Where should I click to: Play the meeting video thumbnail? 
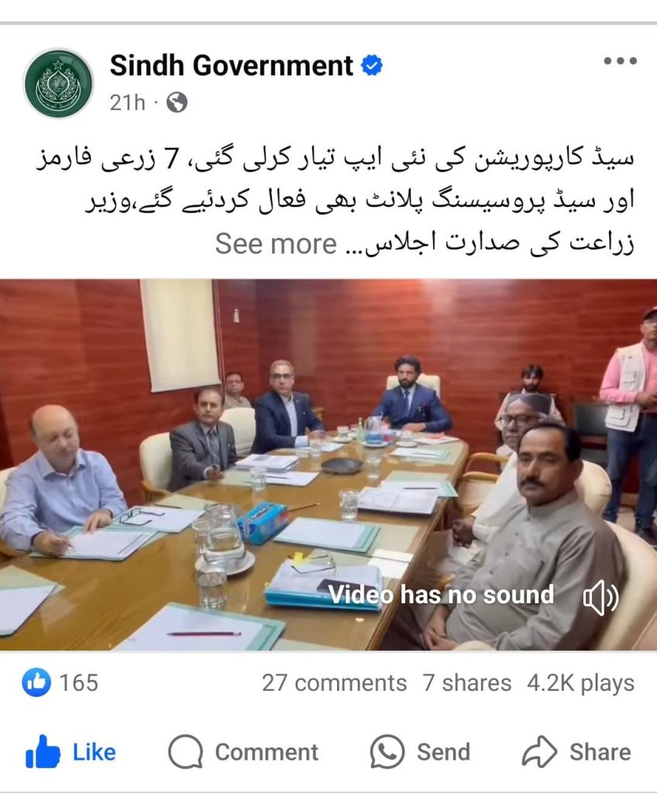pyautogui.click(x=328, y=465)
